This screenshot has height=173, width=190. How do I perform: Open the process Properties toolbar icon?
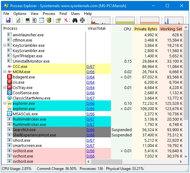point(58,20)
